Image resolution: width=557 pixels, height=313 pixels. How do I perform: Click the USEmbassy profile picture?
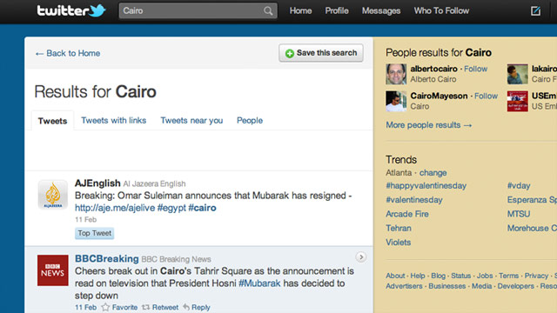point(517,101)
